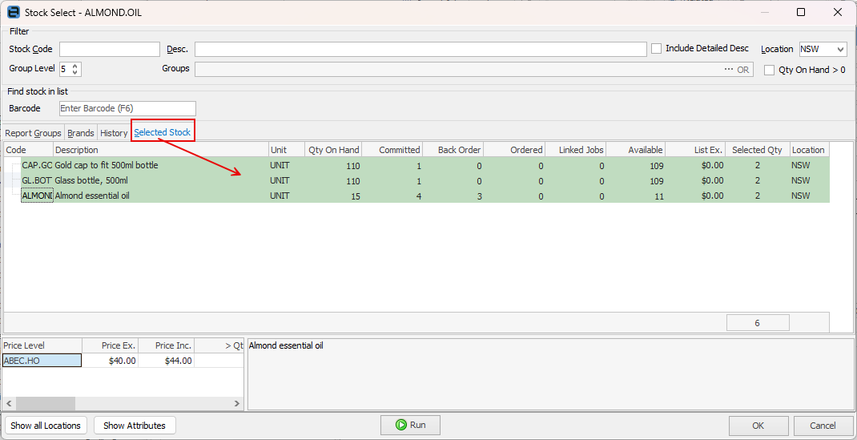This screenshot has height=440, width=857.
Task: Click the CAP.GC code cell
Action: 37,165
